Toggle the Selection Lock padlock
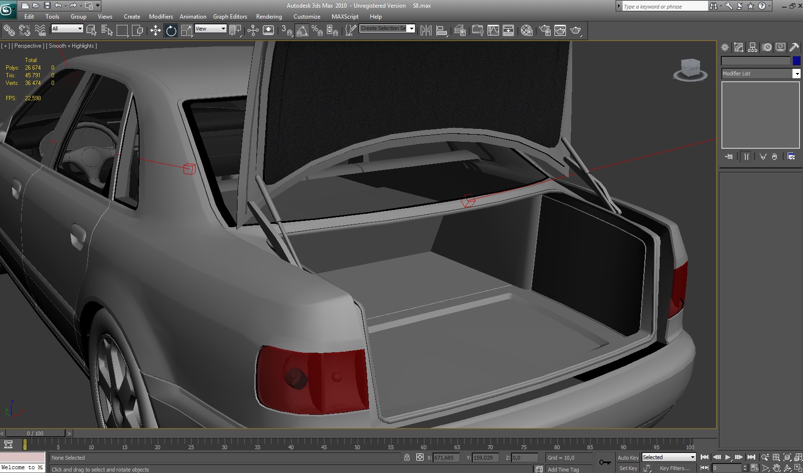The width and height of the screenshot is (803, 473). [407, 457]
